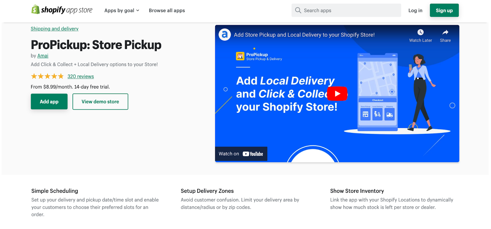Click the Search apps input field
This screenshot has width=491, height=229.
346,10
